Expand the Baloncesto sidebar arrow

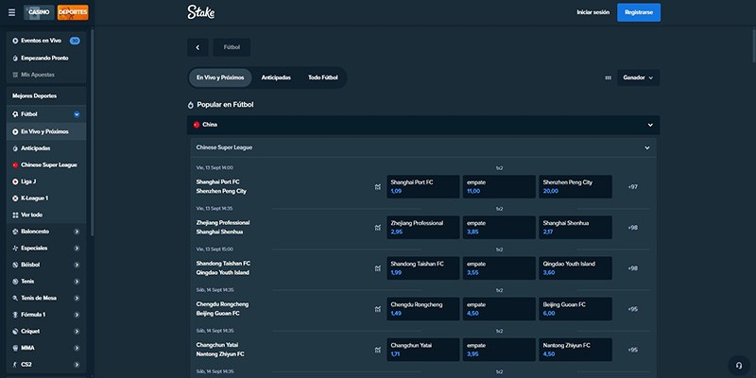[77, 232]
